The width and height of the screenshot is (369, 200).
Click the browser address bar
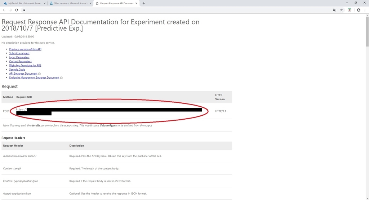[177, 10]
